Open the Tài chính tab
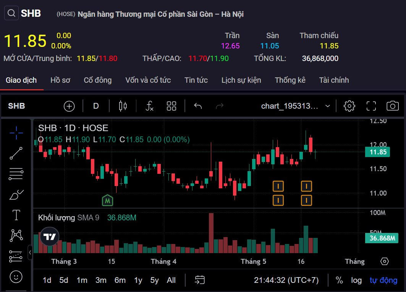The width and height of the screenshot is (406, 292). (334, 80)
